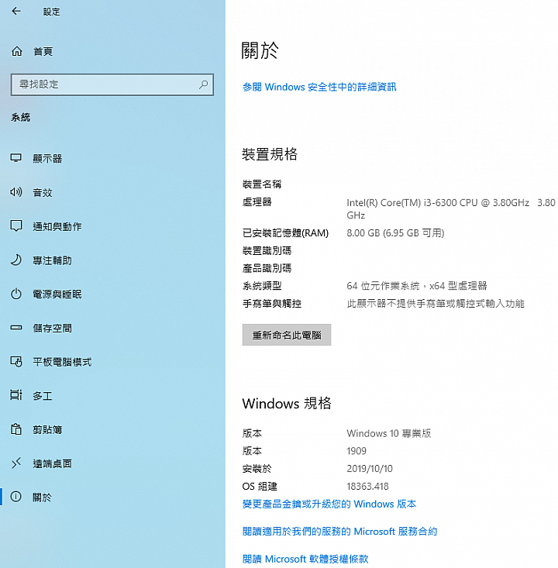The image size is (558, 568).
Task: Open Microsoft 服務合約 link
Action: (x=340, y=532)
